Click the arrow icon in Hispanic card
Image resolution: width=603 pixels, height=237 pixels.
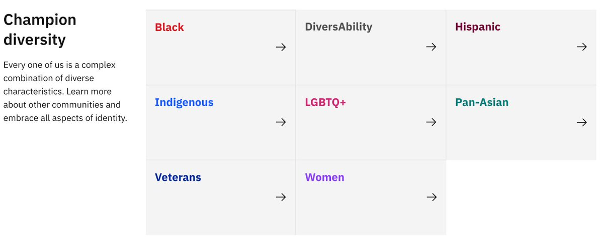[x=582, y=47]
